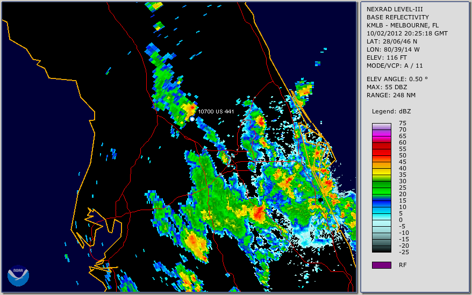
Task: Select the "KMLB - MELBOURNE, FL" station text
Action: [x=403, y=26]
